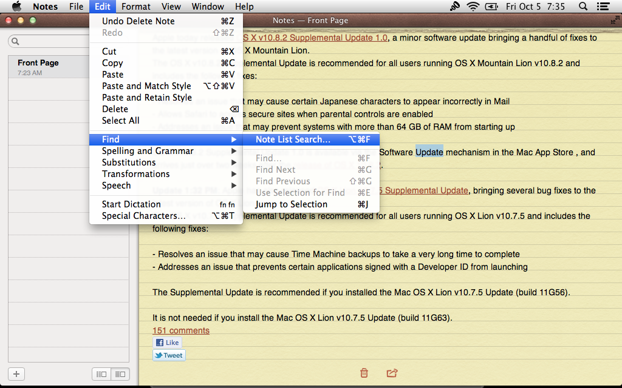The image size is (622, 388).
Task: Click the search magnifier in notes sidebar
Action: coord(15,41)
